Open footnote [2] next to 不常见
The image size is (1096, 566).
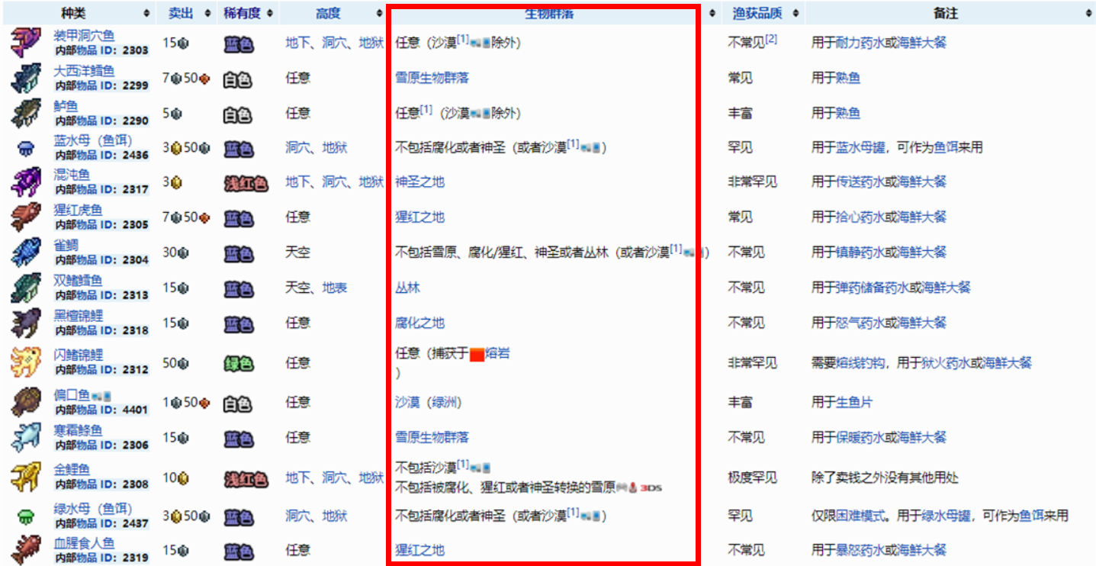click(771, 39)
